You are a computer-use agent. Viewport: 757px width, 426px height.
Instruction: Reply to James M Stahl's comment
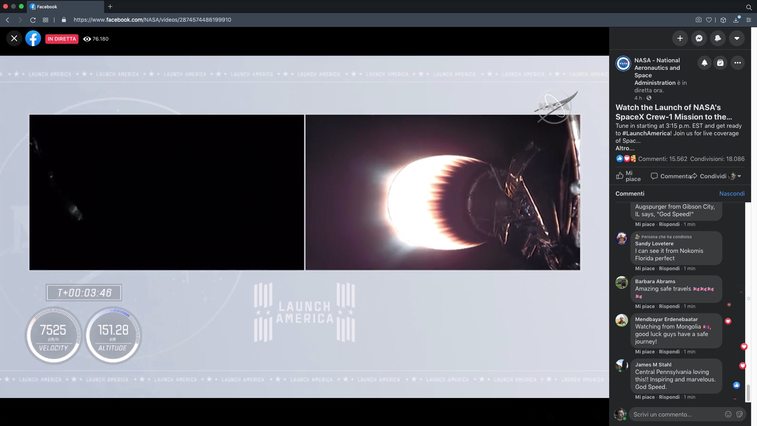tap(669, 397)
